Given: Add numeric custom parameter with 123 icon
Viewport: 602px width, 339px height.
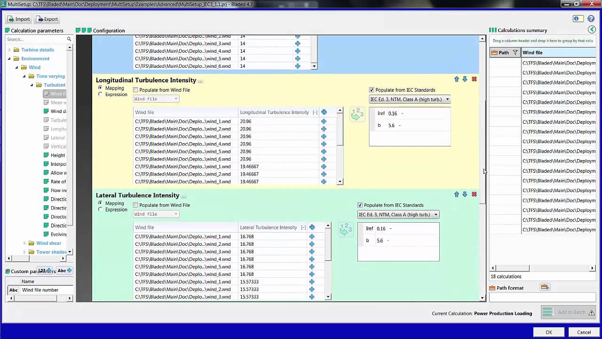Looking at the screenshot, I should (x=45, y=271).
